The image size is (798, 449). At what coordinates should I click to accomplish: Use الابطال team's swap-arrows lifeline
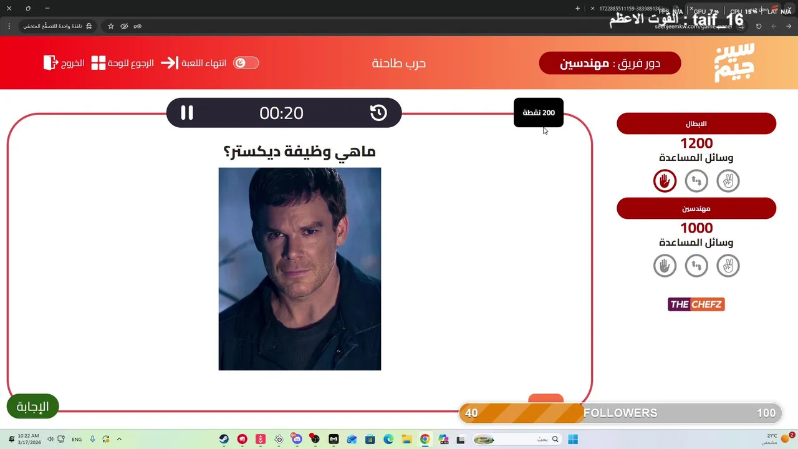(696, 181)
